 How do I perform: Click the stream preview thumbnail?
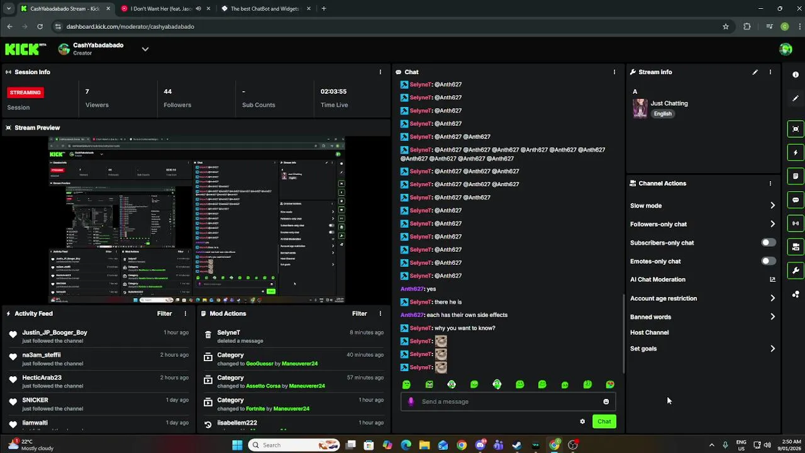[197, 220]
